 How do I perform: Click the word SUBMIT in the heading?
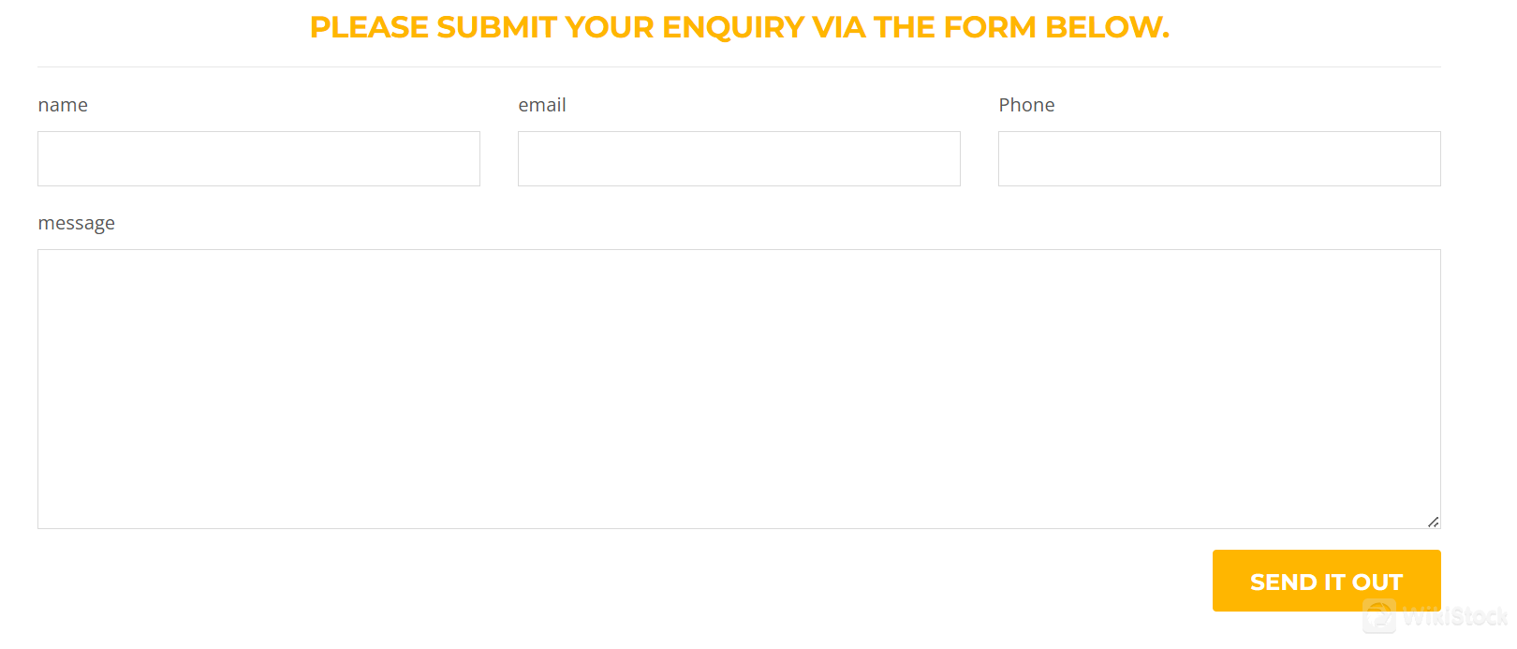(496, 28)
